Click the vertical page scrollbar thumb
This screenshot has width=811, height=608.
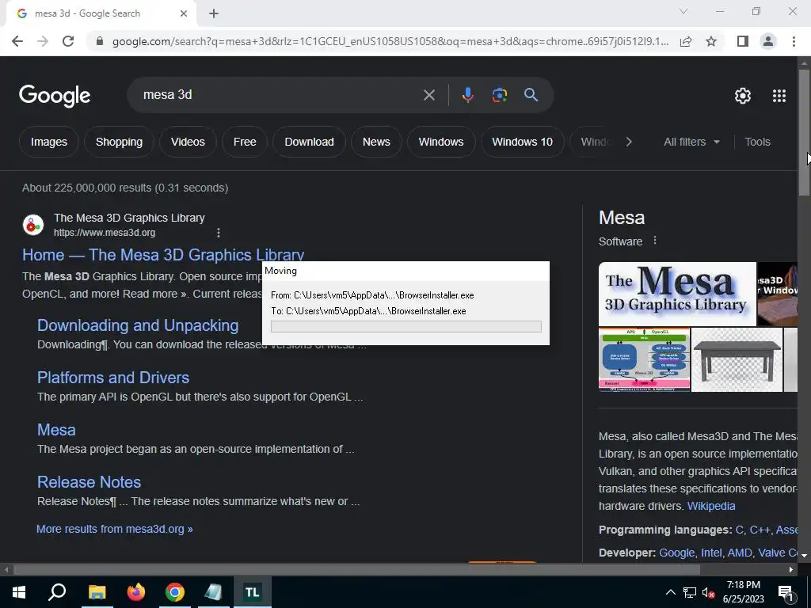tap(803, 132)
